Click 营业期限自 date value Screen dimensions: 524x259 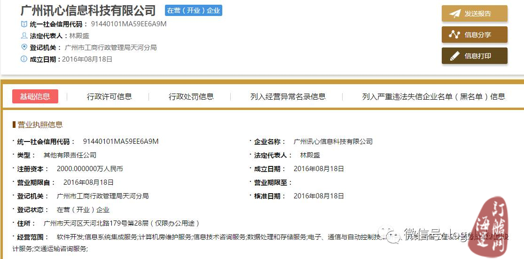point(88,182)
